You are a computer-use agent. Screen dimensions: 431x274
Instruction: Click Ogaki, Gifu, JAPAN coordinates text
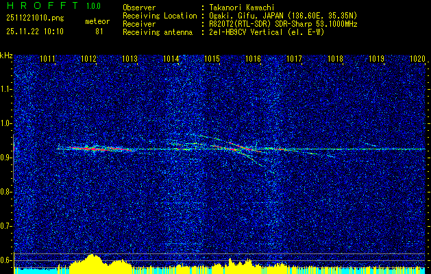283,16
